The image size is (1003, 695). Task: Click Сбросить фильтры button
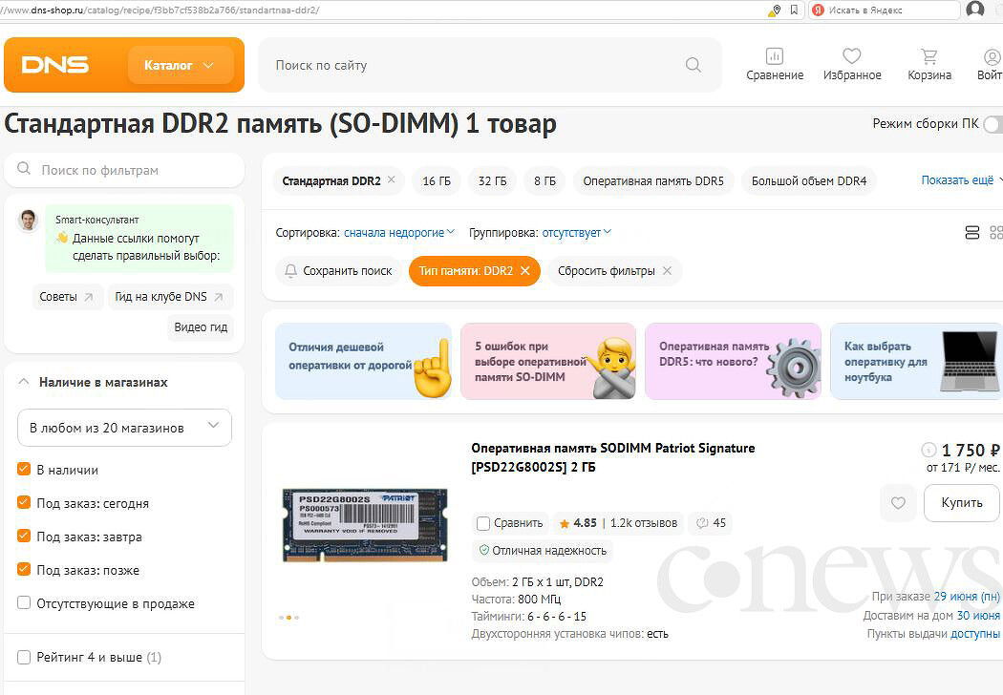(x=615, y=271)
